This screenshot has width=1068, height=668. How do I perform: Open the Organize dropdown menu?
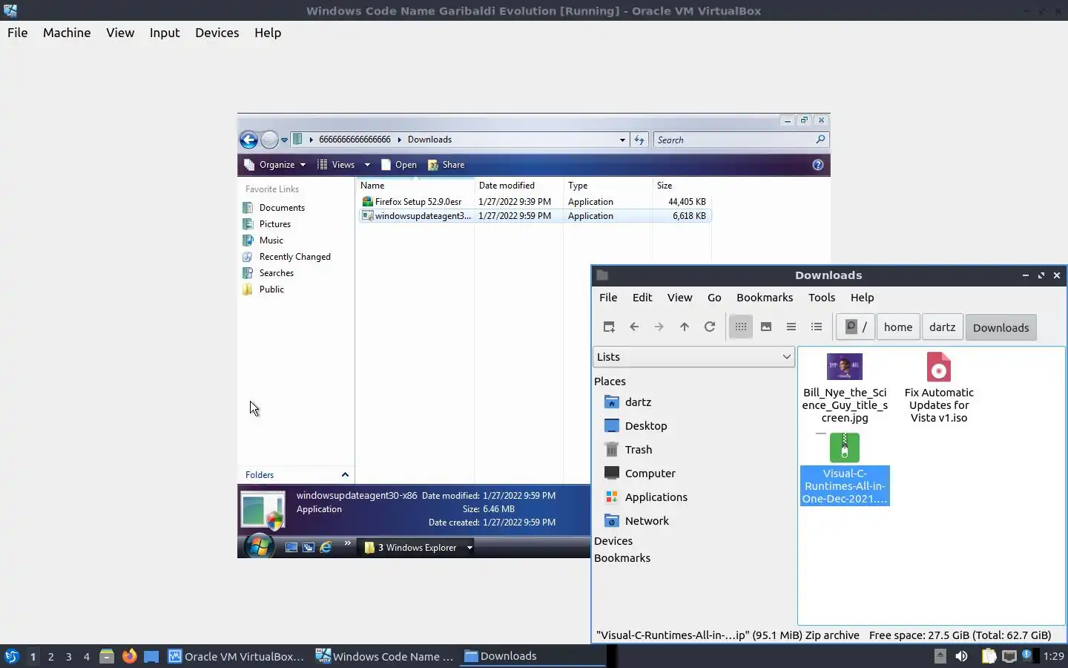275,165
